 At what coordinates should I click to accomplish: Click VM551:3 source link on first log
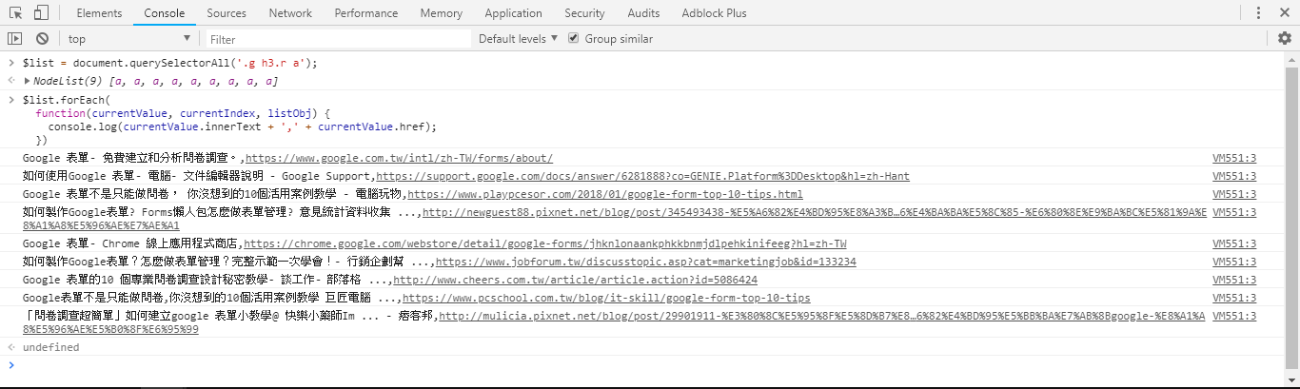tap(1234, 158)
